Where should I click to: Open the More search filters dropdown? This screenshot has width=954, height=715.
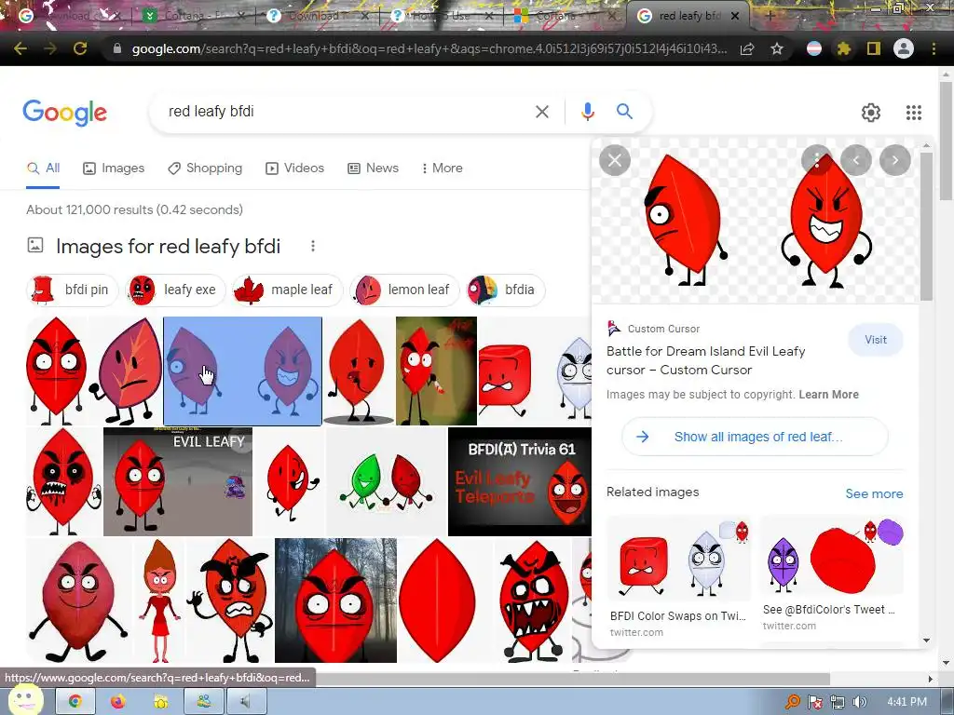(x=443, y=168)
